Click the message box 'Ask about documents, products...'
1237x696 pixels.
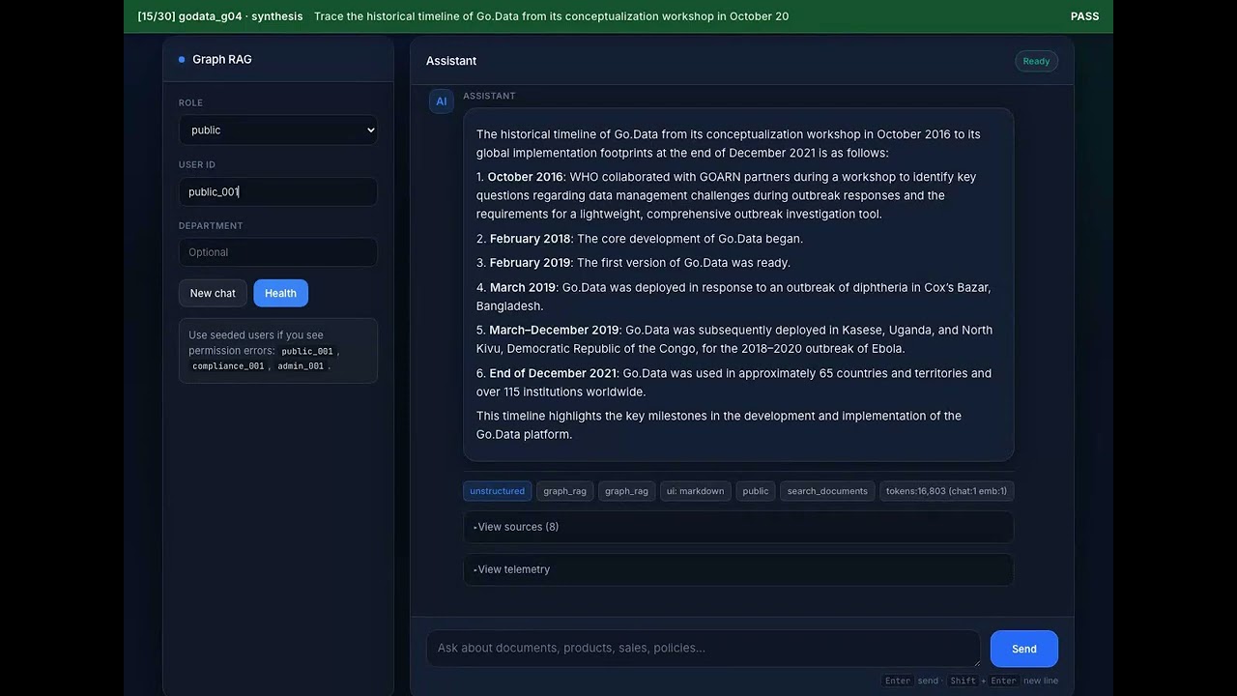click(x=703, y=649)
